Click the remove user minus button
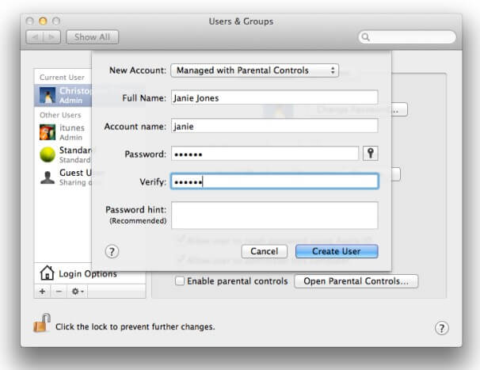 pos(59,292)
